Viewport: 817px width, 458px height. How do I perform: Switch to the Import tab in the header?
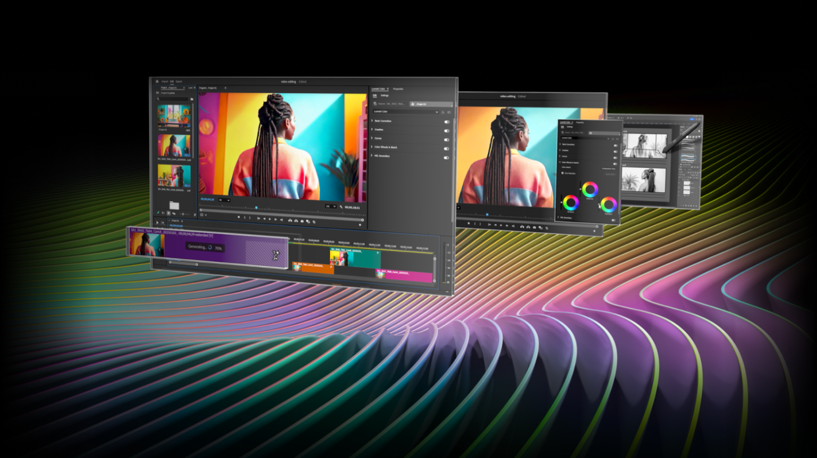coord(165,81)
